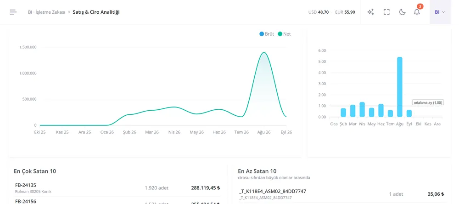Click the Rulman 30205 Konik description

(x=33, y=192)
